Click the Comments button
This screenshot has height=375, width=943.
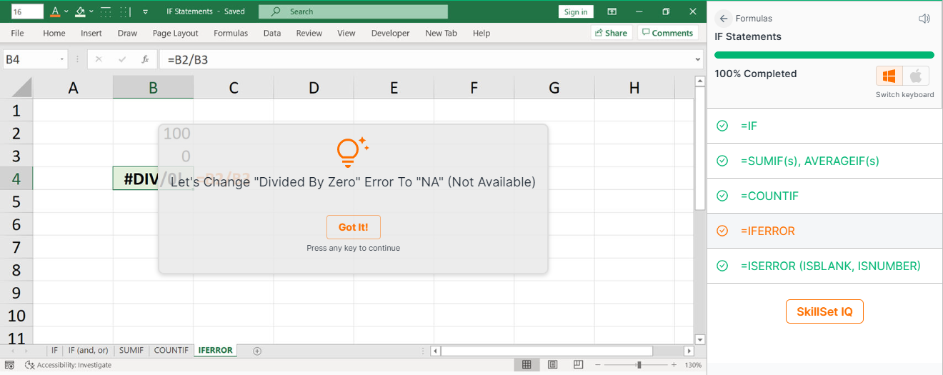[x=667, y=33]
